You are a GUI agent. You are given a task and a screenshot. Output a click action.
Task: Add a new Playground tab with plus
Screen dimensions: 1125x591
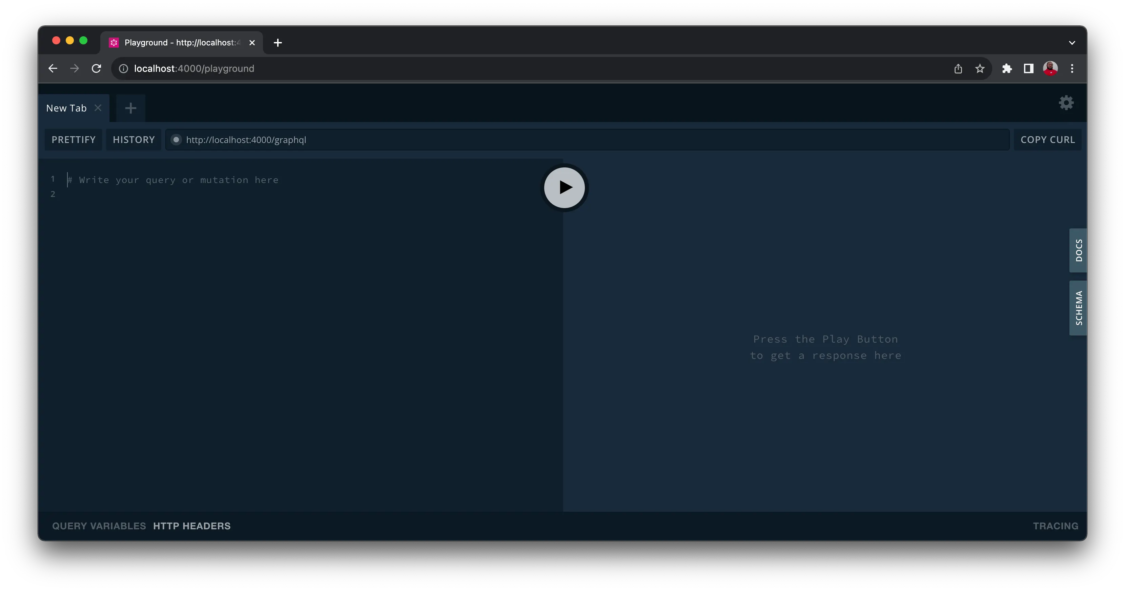[130, 108]
